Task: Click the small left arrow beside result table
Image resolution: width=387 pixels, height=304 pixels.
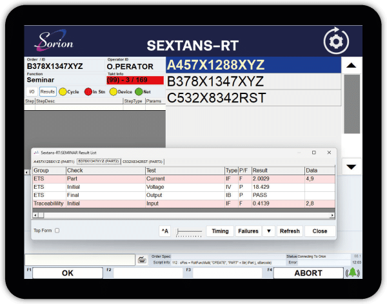Action: tap(26, 172)
